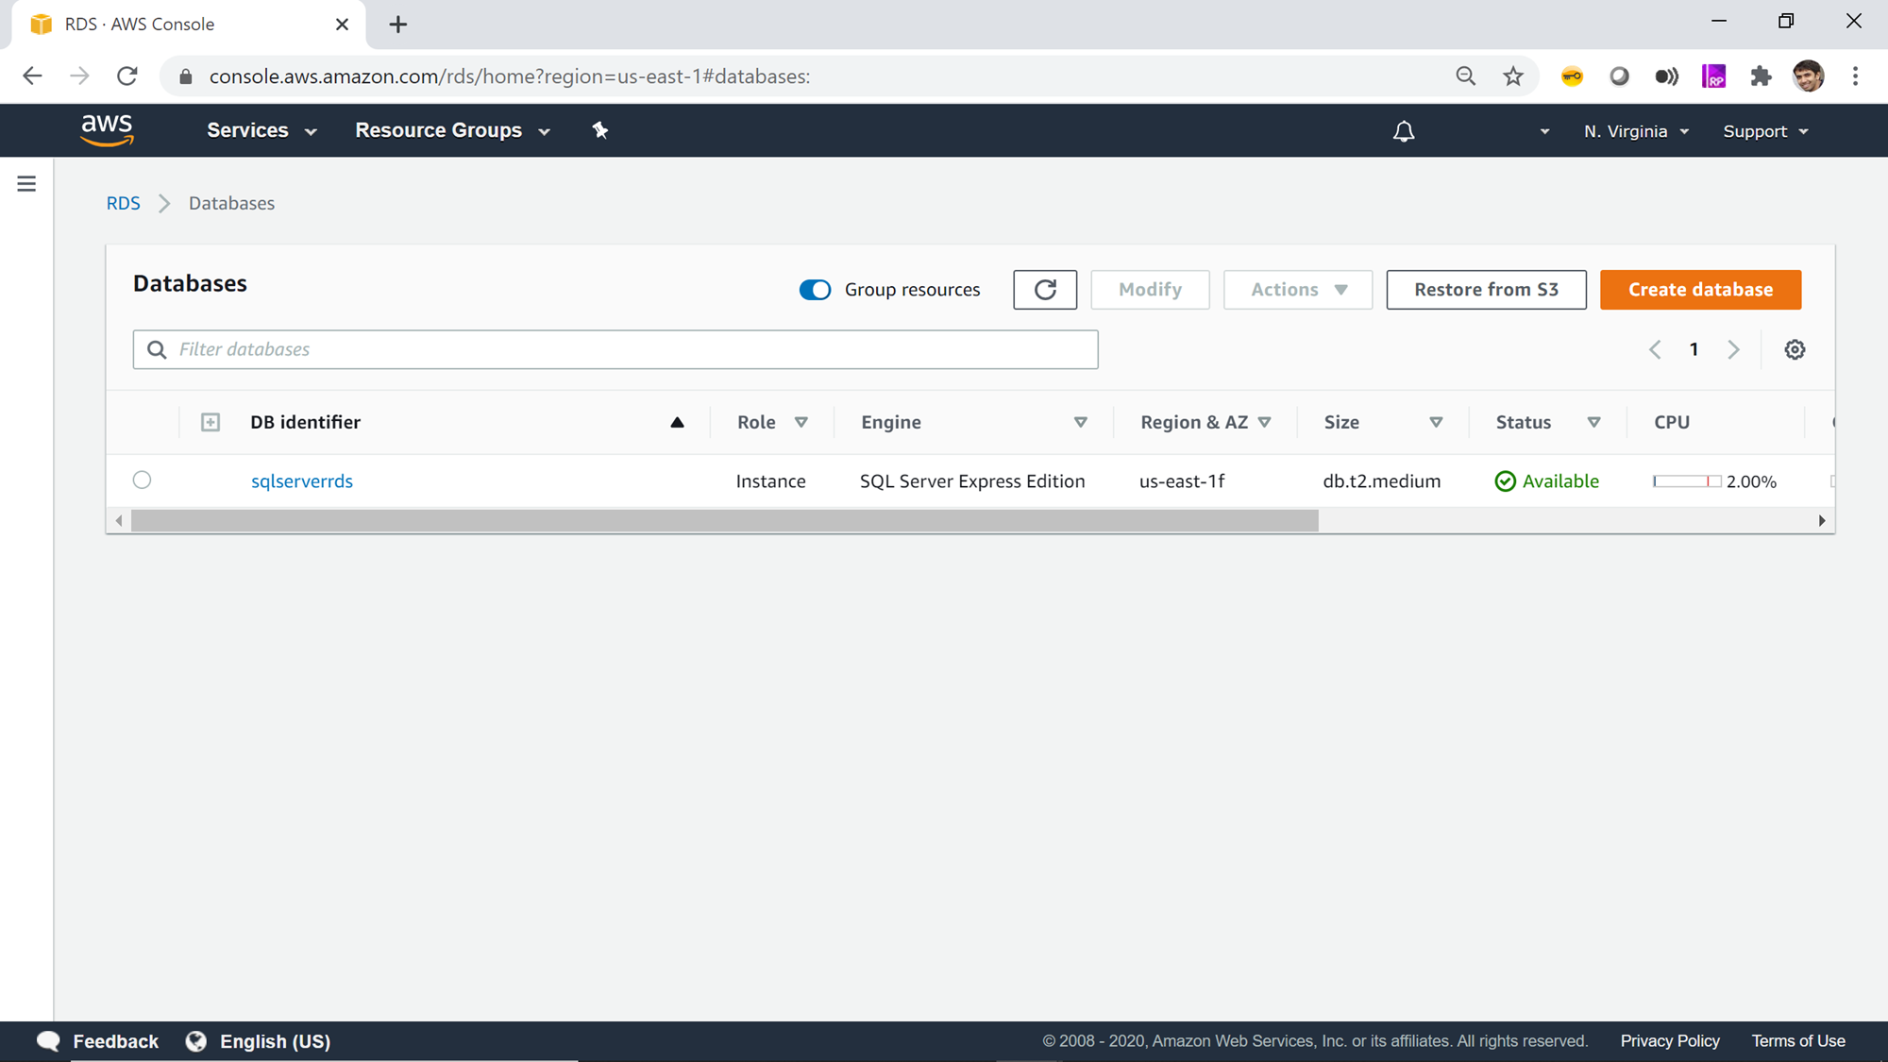This screenshot has width=1888, height=1062.
Task: Open the Services menu
Action: point(261,130)
